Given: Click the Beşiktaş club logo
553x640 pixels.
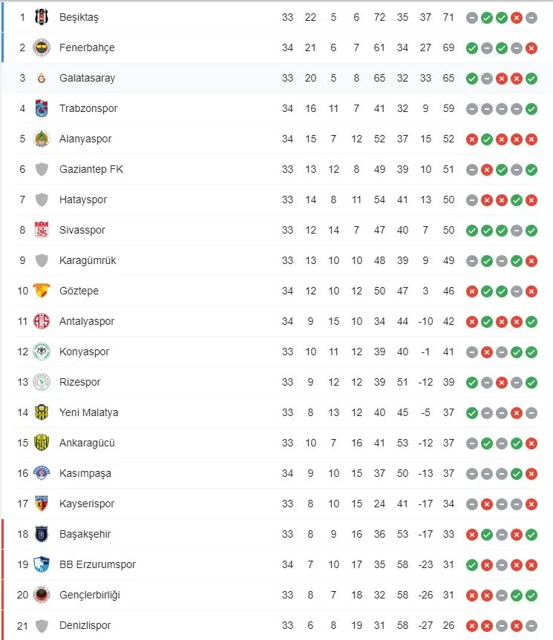Looking at the screenshot, I should (42, 17).
